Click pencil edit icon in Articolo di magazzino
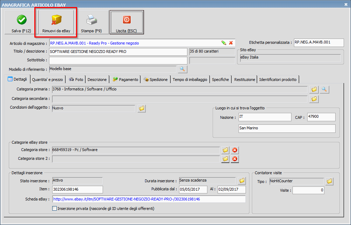The height and width of the screenshot is (225, 351). [x=223, y=43]
